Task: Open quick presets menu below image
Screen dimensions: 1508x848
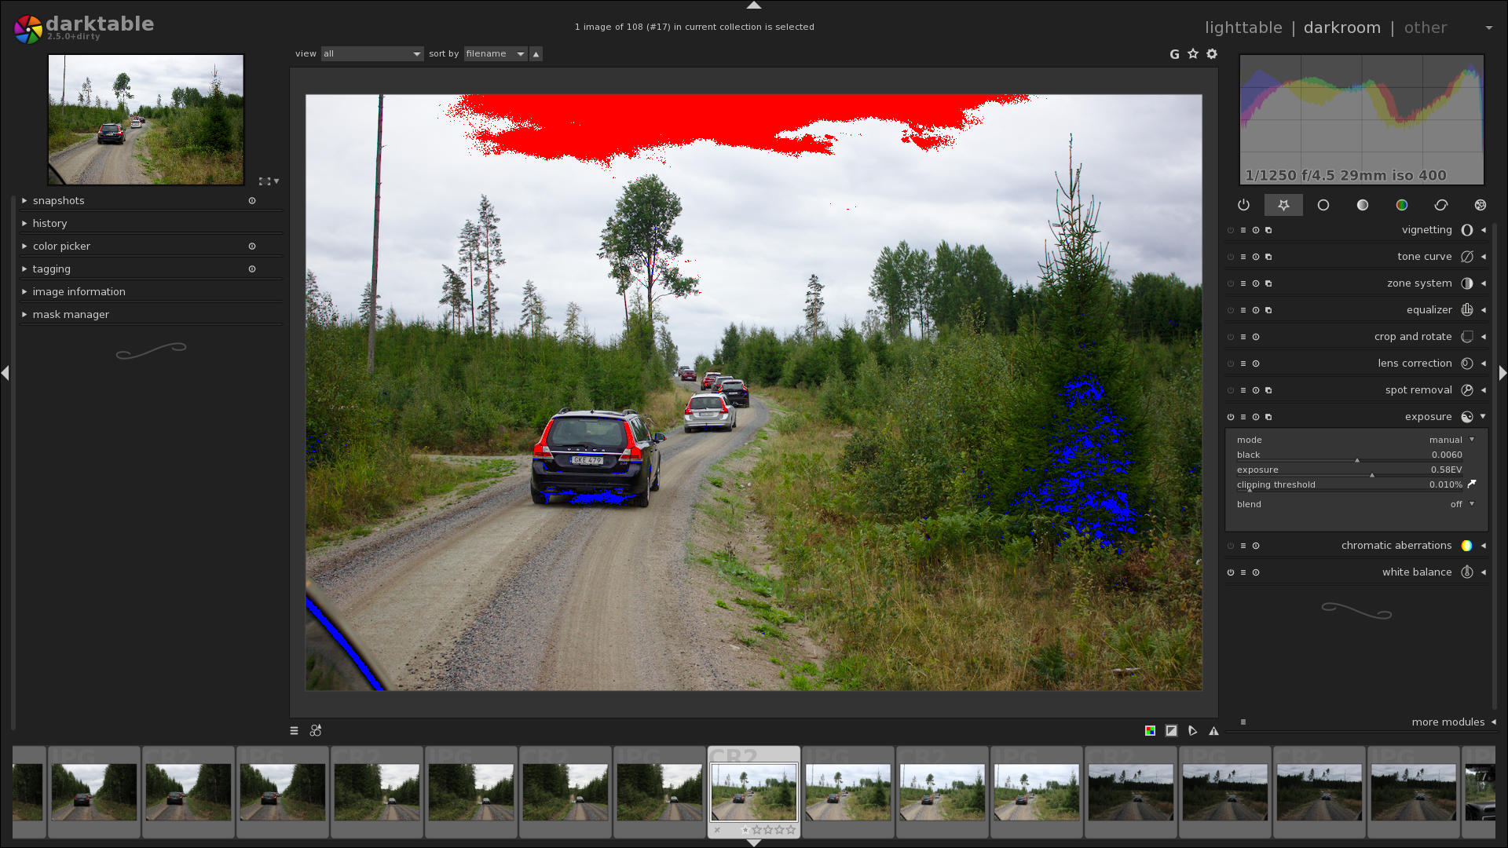Action: (x=295, y=731)
